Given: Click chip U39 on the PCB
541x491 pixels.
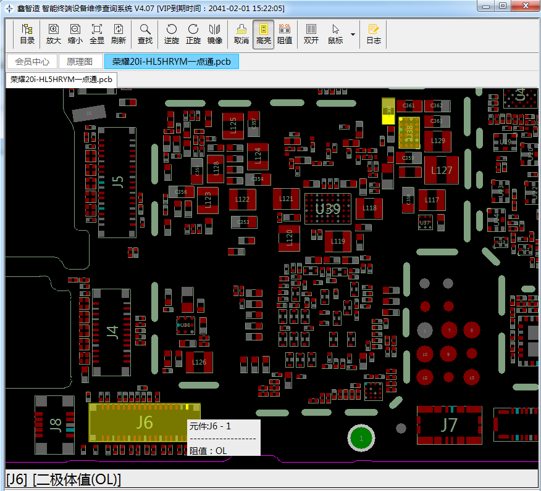Looking at the screenshot, I should pos(328,209).
